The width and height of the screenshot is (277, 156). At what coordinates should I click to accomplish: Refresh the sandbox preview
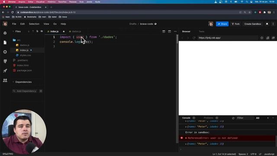(x=194, y=38)
